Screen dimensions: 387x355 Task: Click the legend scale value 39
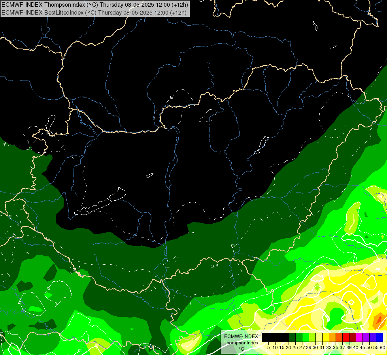click(x=349, y=348)
